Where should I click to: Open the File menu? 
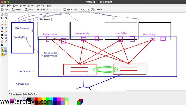pos(3,5)
